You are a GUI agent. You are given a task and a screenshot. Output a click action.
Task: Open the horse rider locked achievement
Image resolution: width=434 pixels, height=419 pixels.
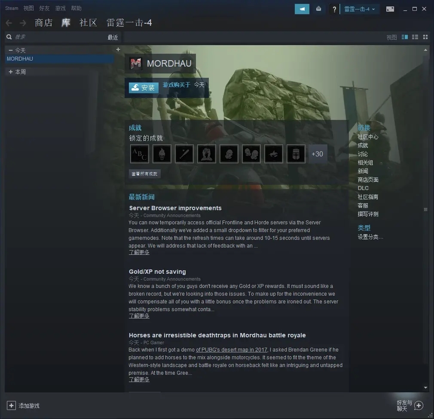(x=274, y=154)
